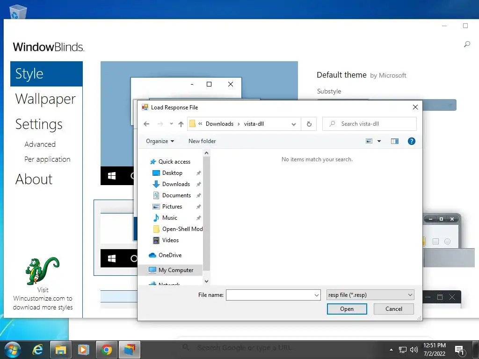The image size is (479, 359).
Task: Click the Open button
Action: tap(347, 309)
